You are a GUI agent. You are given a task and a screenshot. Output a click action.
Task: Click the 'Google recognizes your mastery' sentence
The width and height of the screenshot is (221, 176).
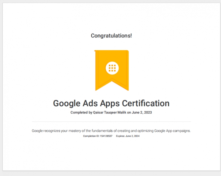[111, 131]
